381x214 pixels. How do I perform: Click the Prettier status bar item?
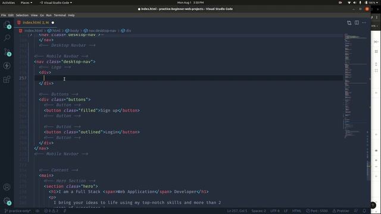tap(341, 211)
